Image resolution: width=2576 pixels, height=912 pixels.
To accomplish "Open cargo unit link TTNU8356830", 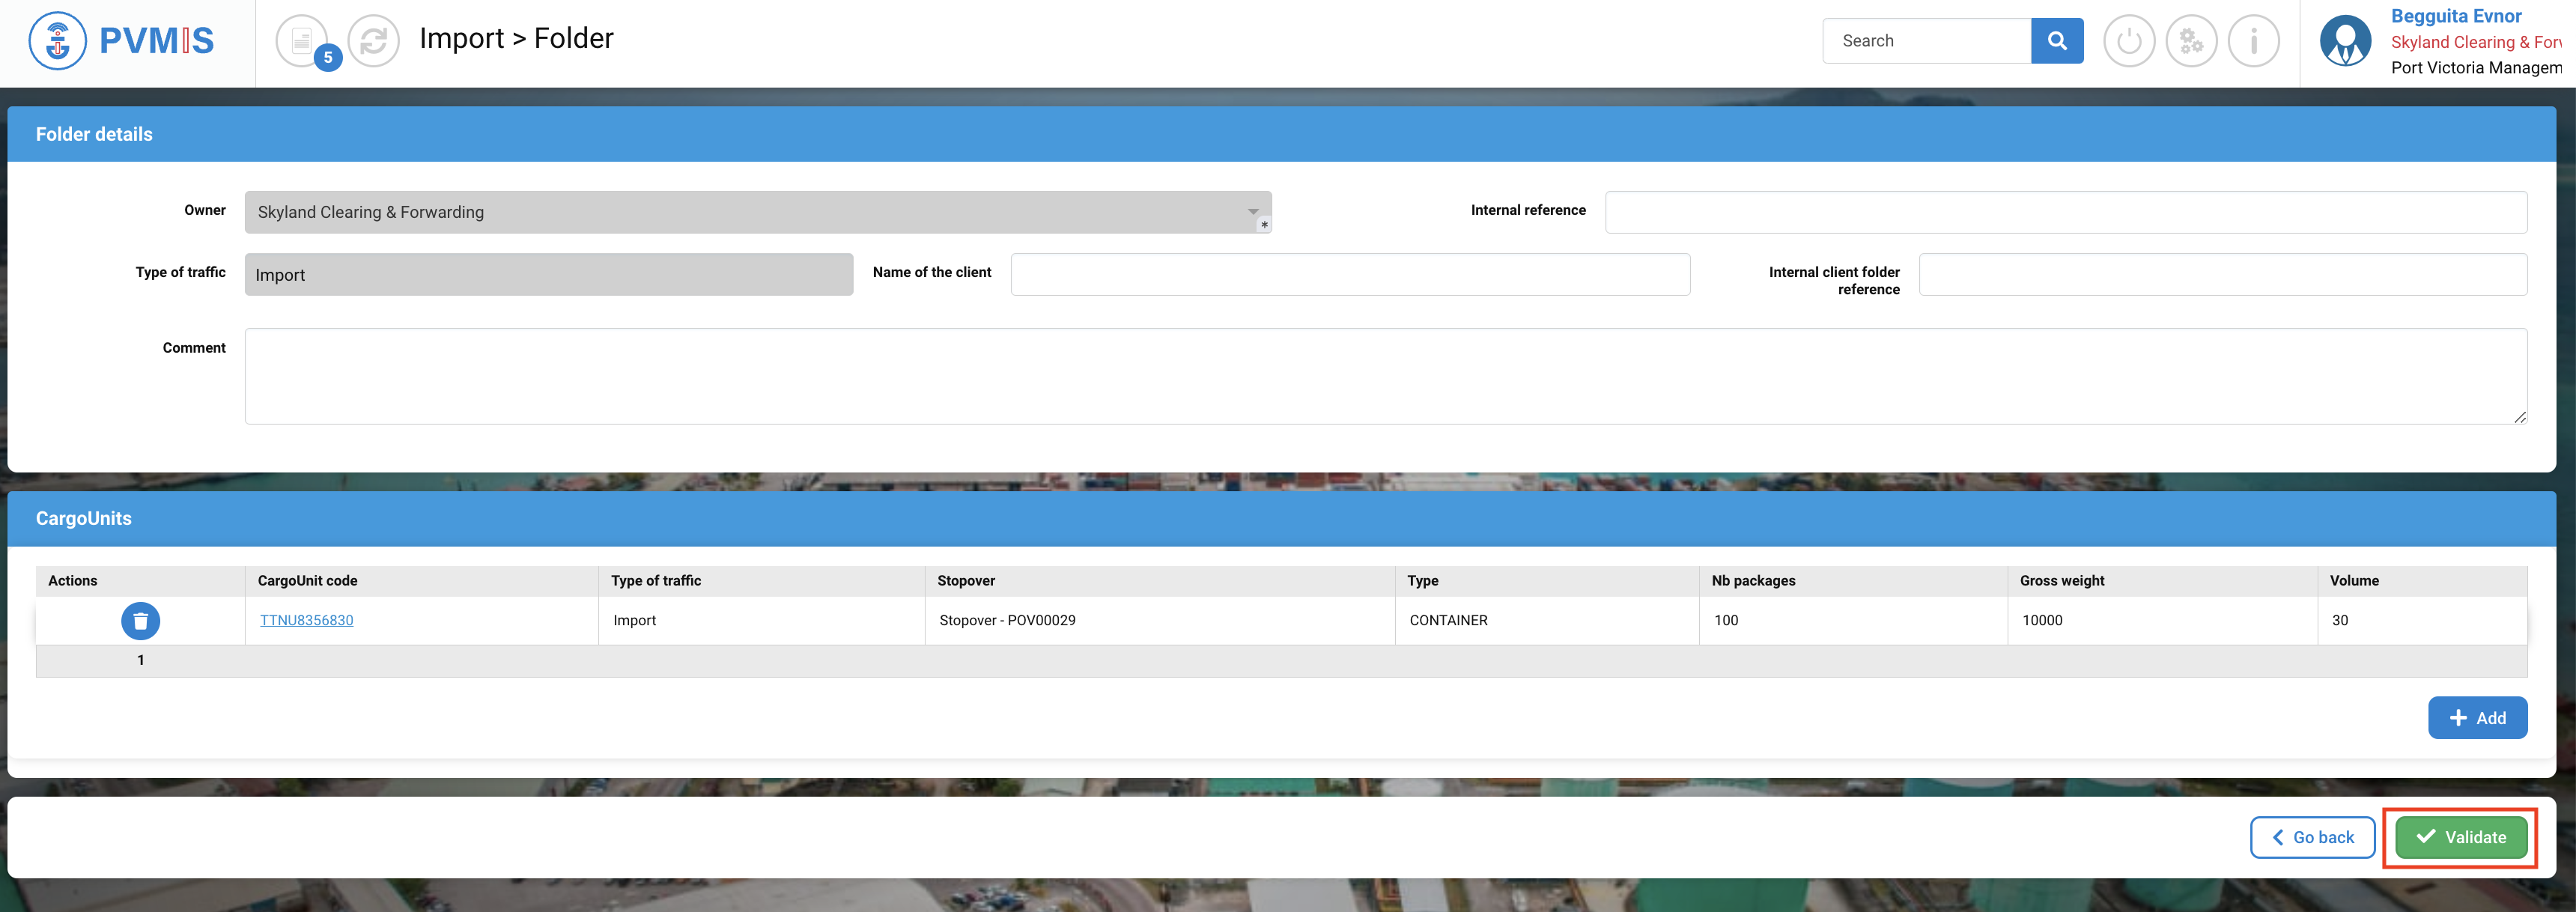I will [306, 621].
